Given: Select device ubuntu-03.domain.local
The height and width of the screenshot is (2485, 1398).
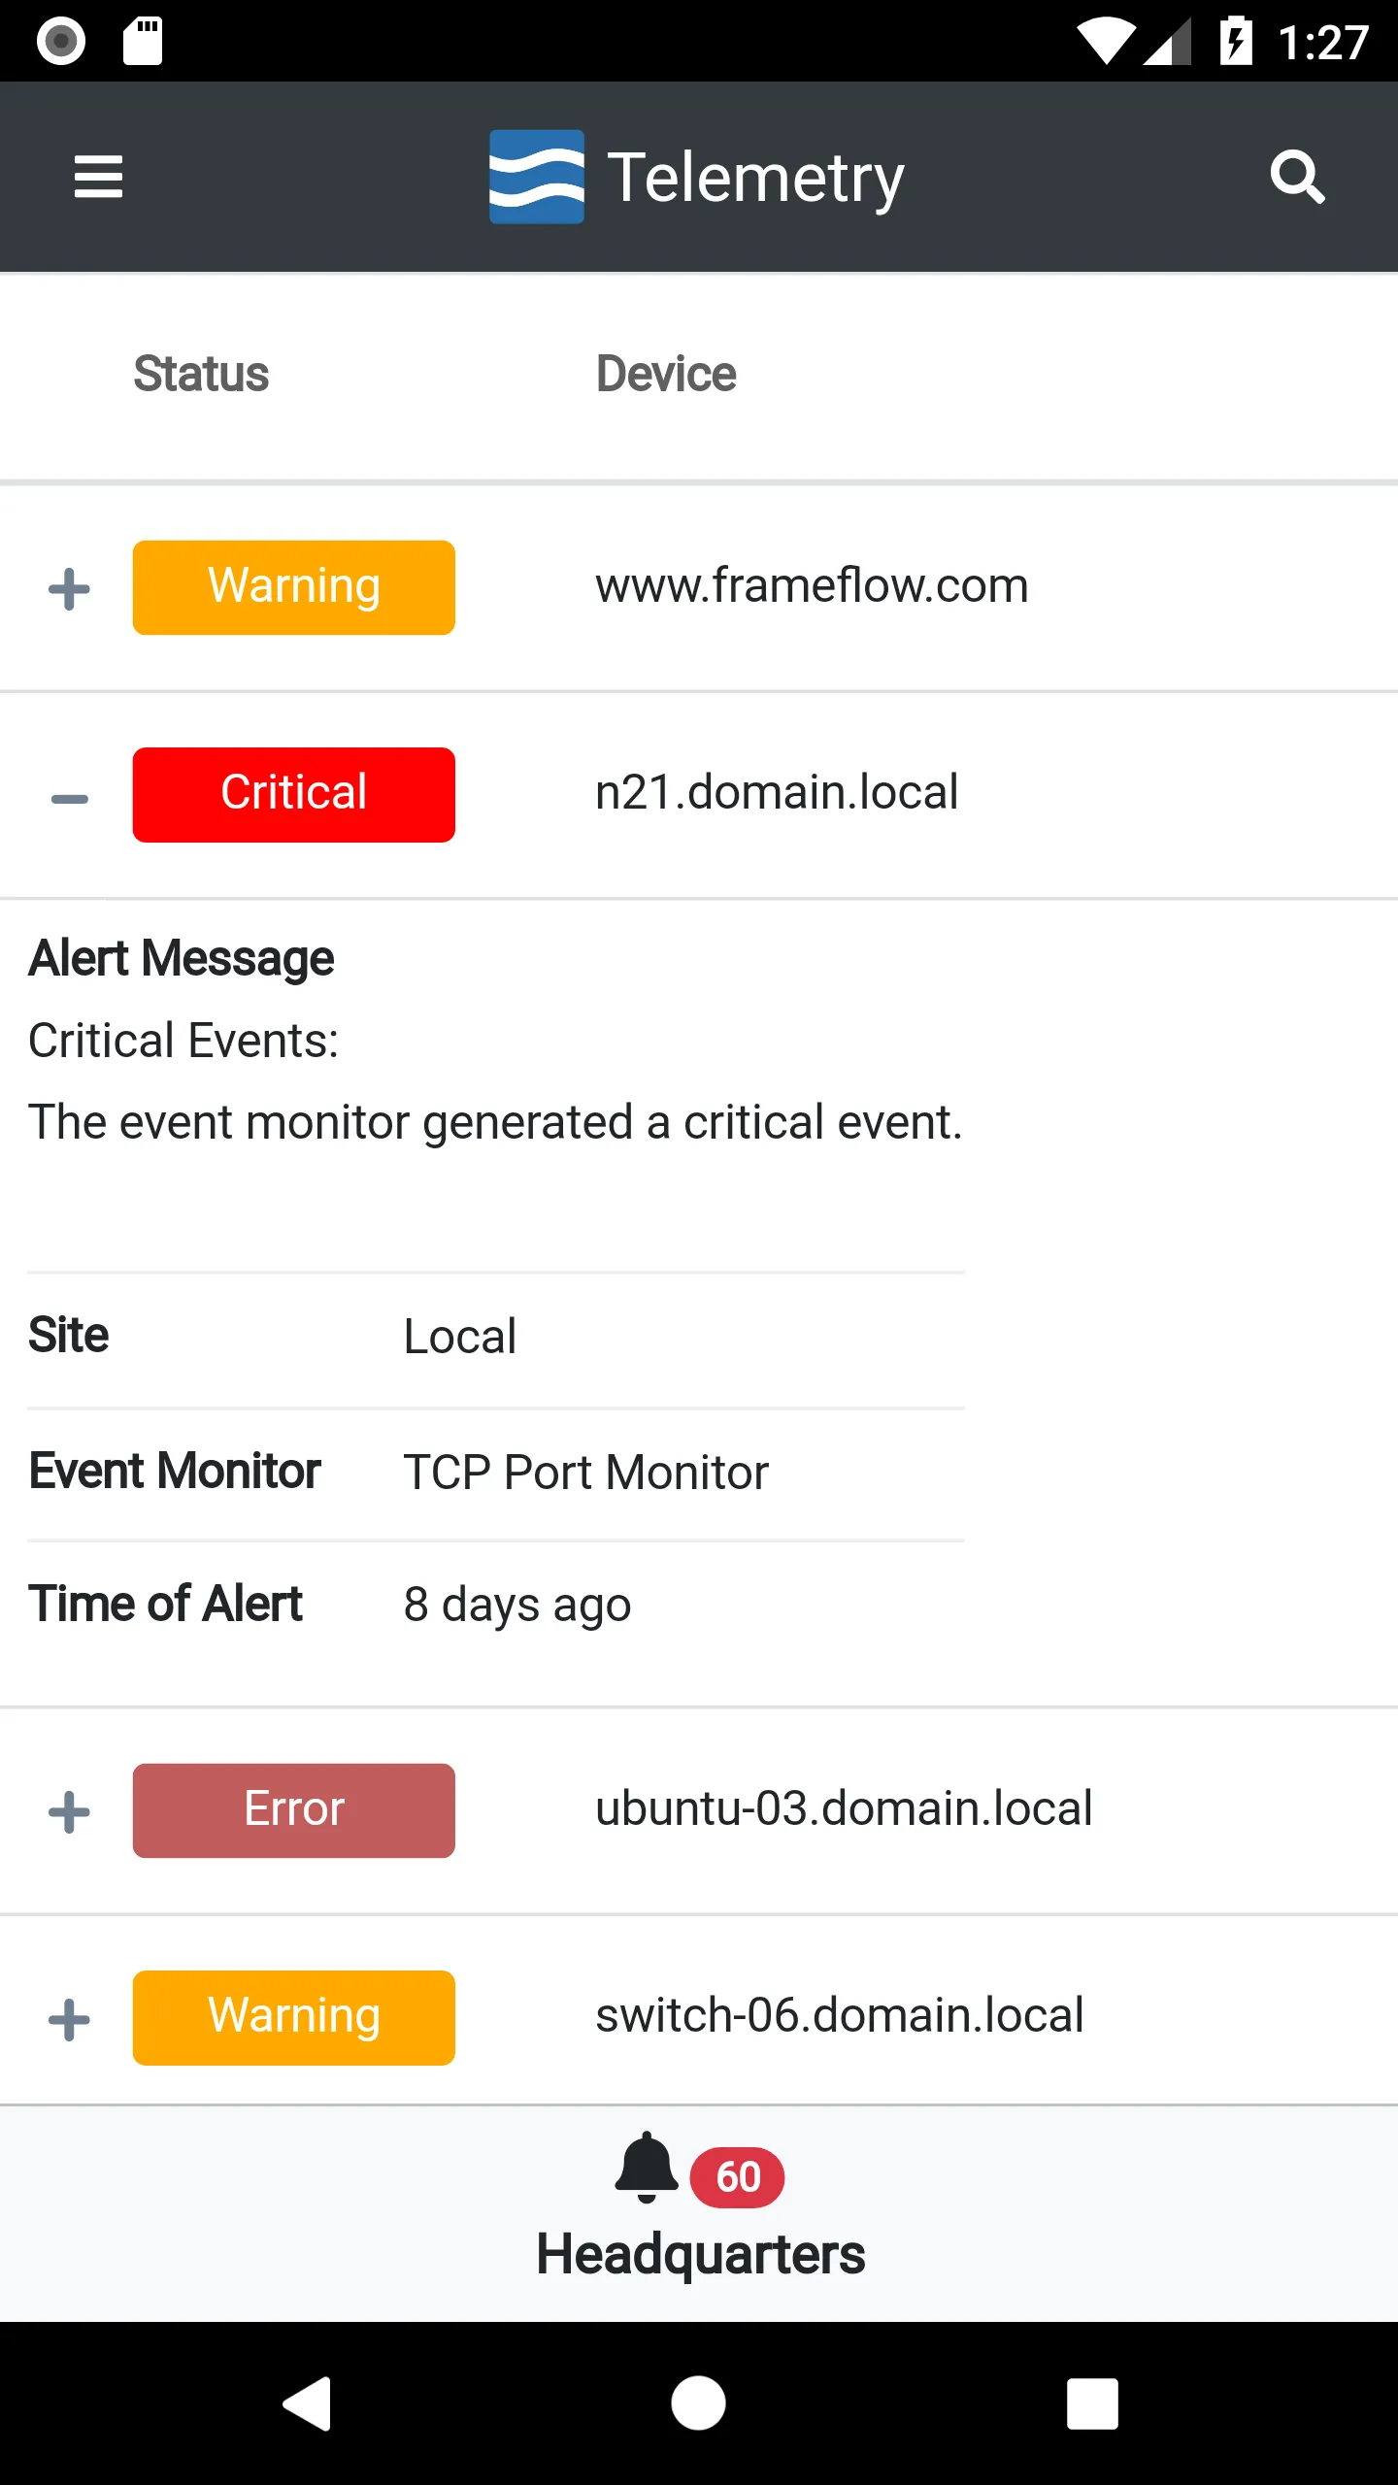Looking at the screenshot, I should tap(844, 1808).
